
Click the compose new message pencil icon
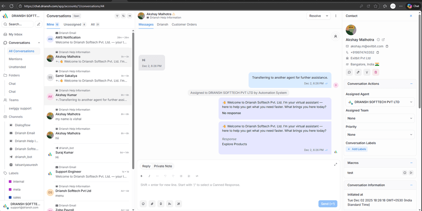39,24
